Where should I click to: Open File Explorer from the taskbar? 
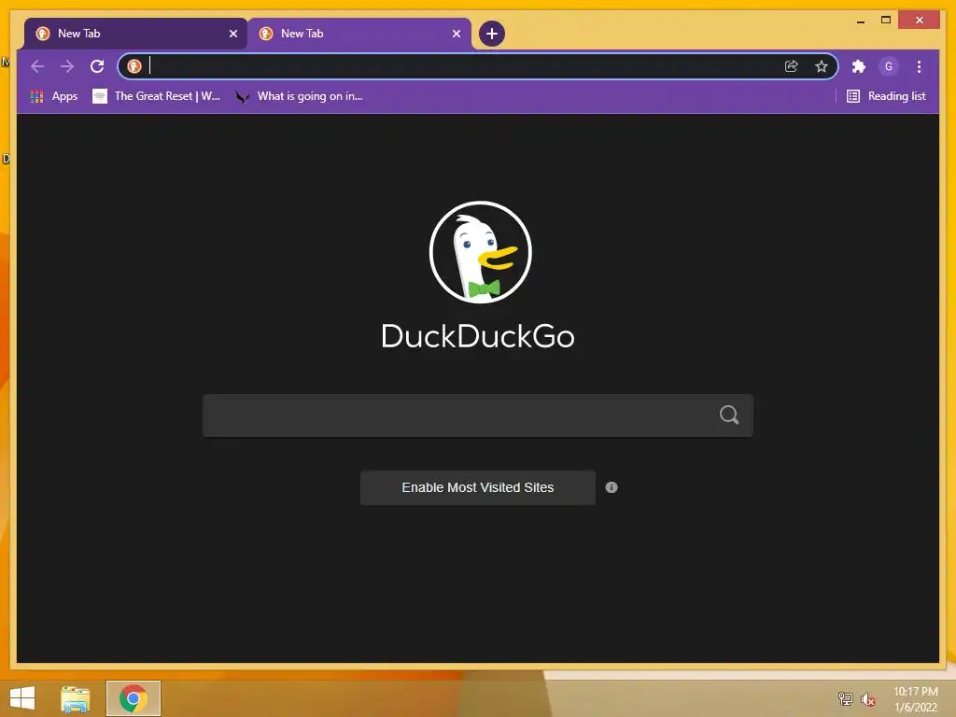point(76,698)
